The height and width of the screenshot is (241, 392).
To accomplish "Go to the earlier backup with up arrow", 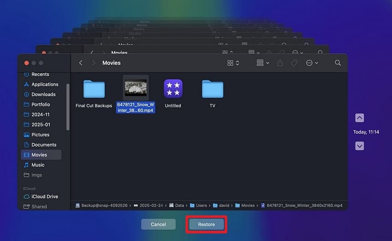I will (x=360, y=118).
